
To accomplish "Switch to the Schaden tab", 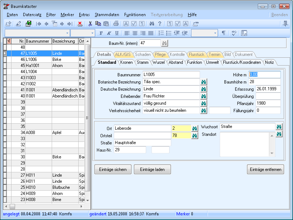I will click(143, 54).
